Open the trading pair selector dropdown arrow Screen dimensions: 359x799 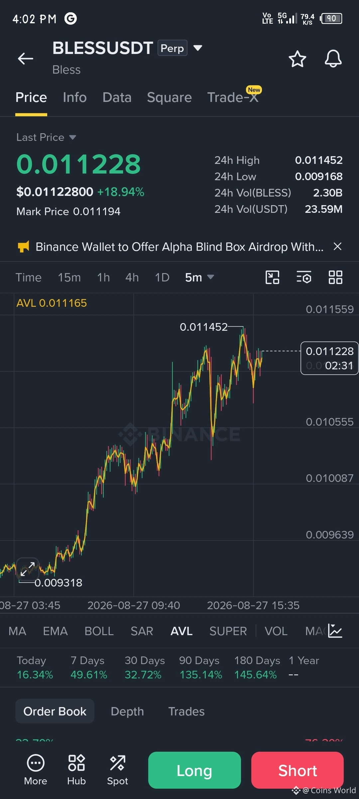click(x=198, y=48)
